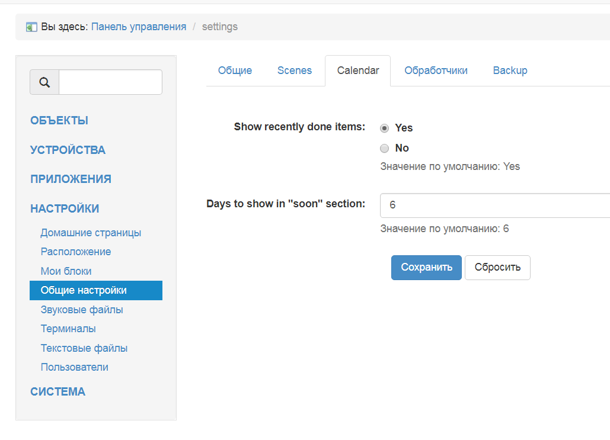Select Yes for recently done items
This screenshot has width=610, height=440.
coord(385,128)
